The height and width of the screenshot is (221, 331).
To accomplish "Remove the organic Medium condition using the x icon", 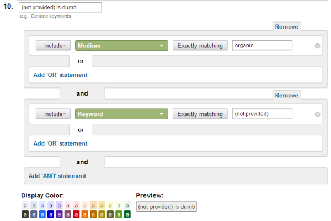I will coord(317,46).
